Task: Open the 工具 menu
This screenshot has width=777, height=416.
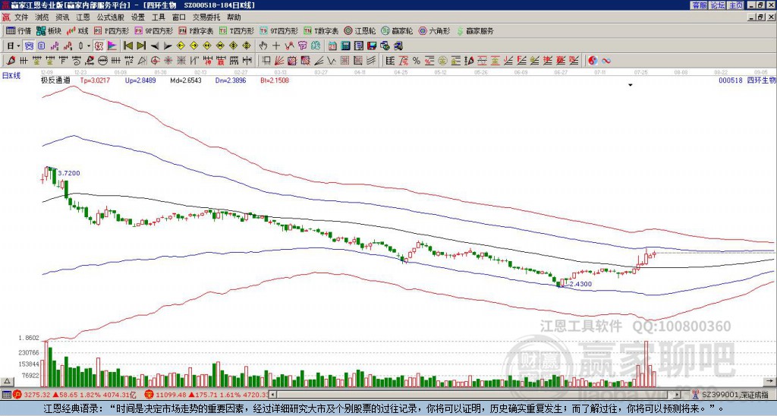Action: pos(158,17)
